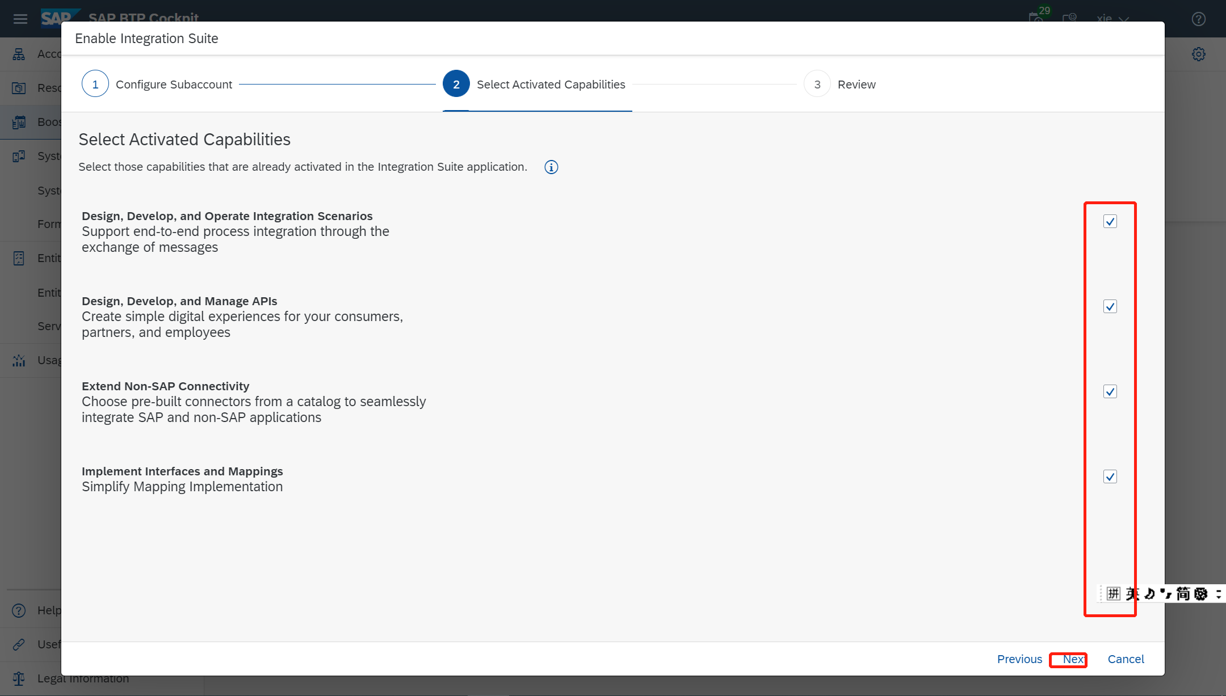1226x696 pixels.
Task: Click 'Extend Non-SAP Connectivity' title
Action: click(166, 386)
